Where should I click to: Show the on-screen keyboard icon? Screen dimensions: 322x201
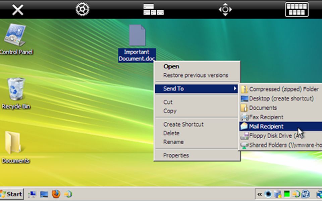[297, 9]
